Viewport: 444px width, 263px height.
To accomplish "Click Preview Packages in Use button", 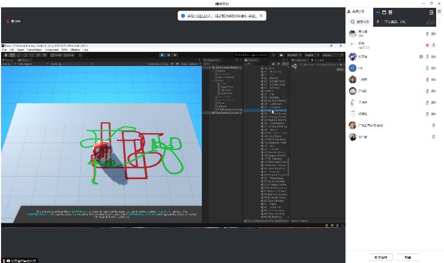I will coord(251,54).
